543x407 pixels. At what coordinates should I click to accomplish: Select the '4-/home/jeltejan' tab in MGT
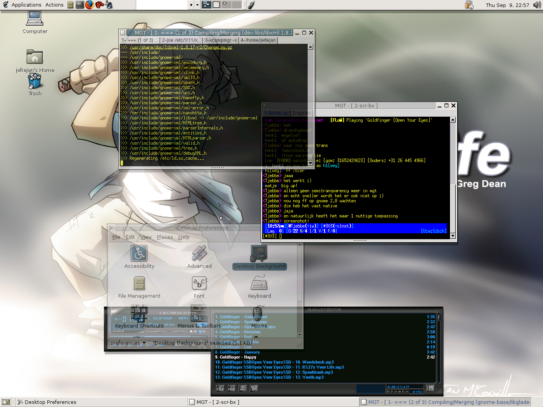click(258, 40)
